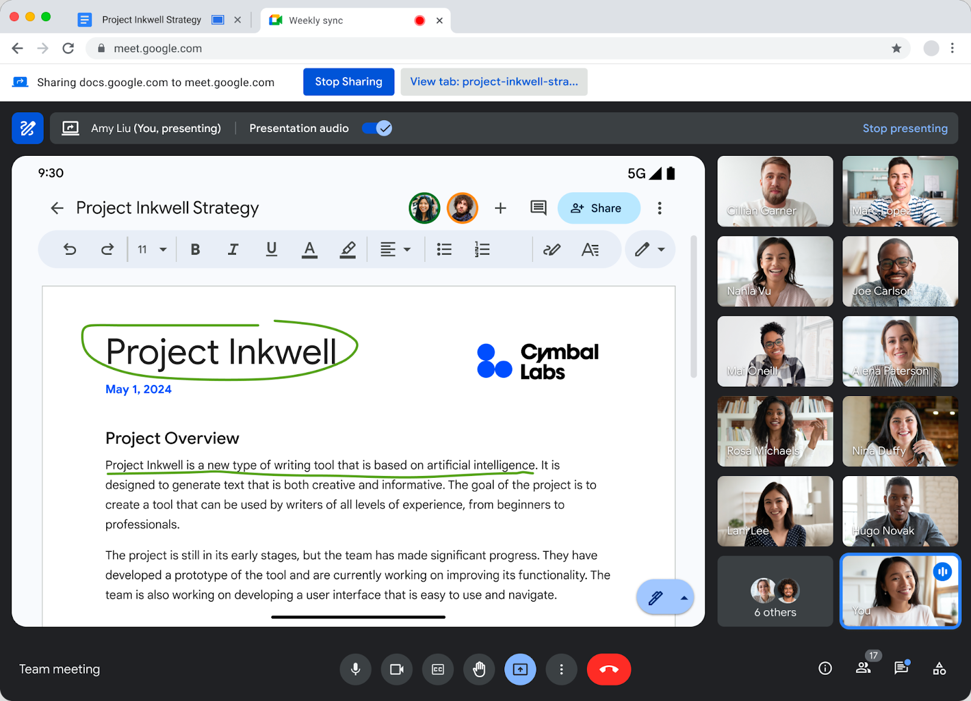
Task: Click the Stop Sharing button
Action: [x=348, y=81]
